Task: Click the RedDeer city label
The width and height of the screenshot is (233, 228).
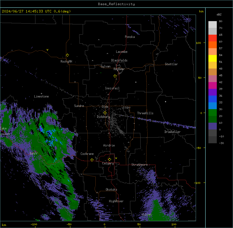Action: (119, 69)
